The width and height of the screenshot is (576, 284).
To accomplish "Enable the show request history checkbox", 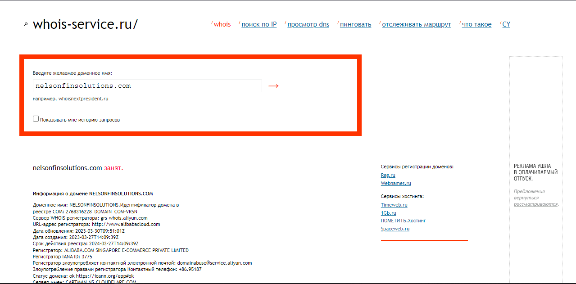I will 36,119.
